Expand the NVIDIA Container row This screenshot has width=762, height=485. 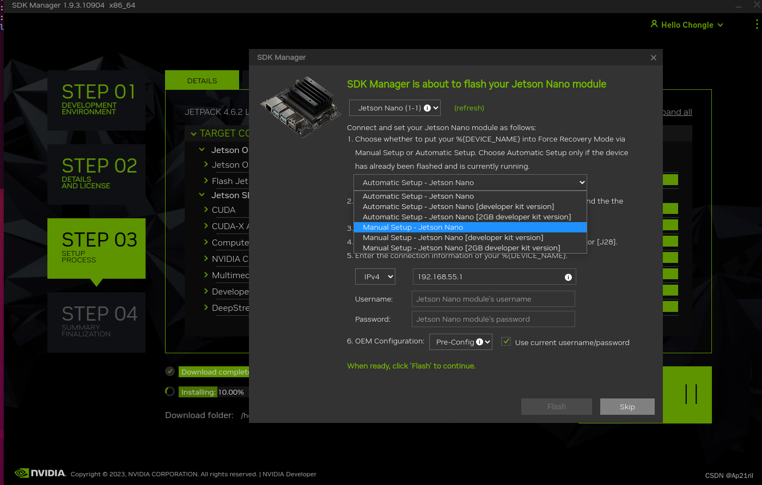coord(206,259)
